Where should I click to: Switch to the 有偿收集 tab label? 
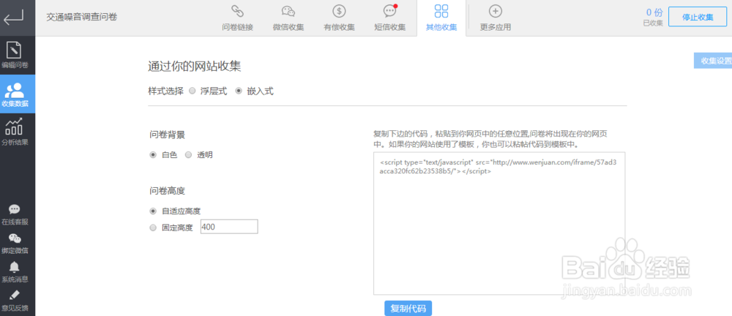pyautogui.click(x=339, y=27)
